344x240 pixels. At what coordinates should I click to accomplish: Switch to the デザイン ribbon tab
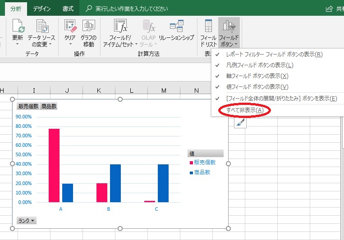(41, 9)
